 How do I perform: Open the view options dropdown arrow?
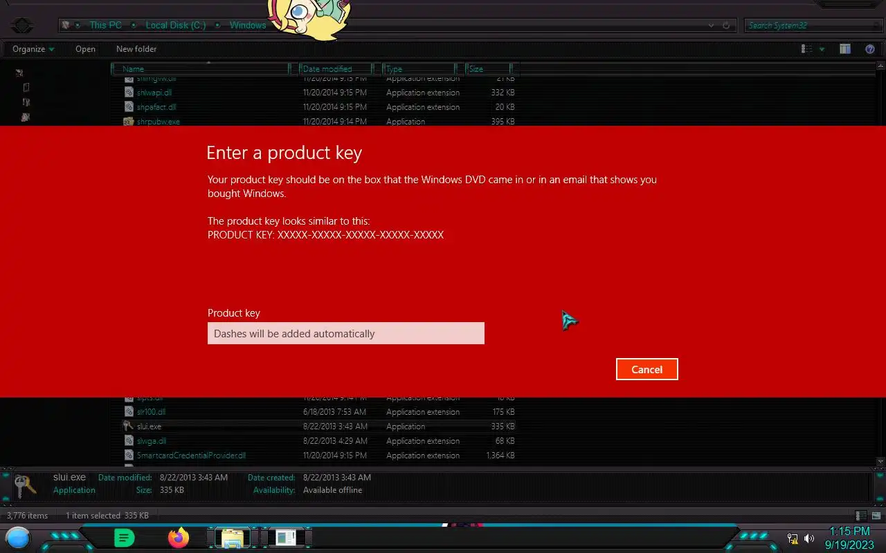[822, 49]
